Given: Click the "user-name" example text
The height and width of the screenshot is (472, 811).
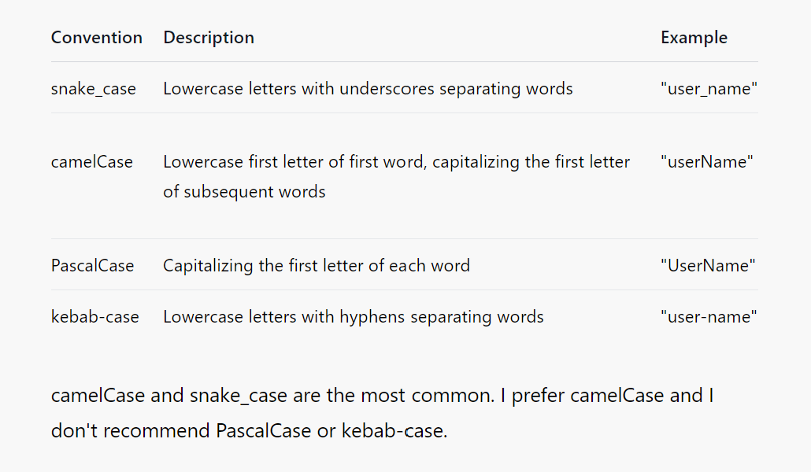Looking at the screenshot, I should pyautogui.click(x=709, y=316).
